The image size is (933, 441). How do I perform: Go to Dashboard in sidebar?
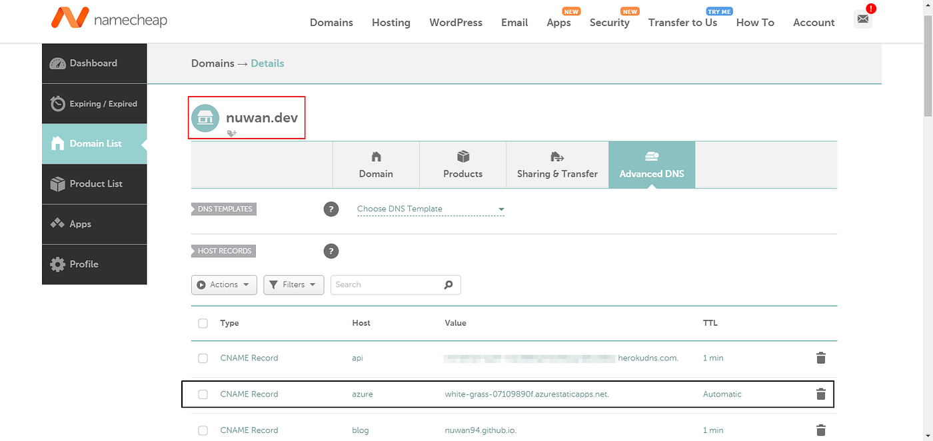coord(94,63)
